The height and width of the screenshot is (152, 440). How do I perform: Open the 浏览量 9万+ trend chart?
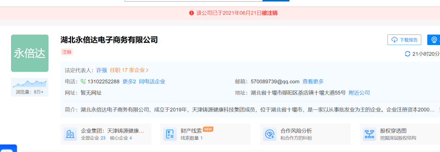coord(30,87)
